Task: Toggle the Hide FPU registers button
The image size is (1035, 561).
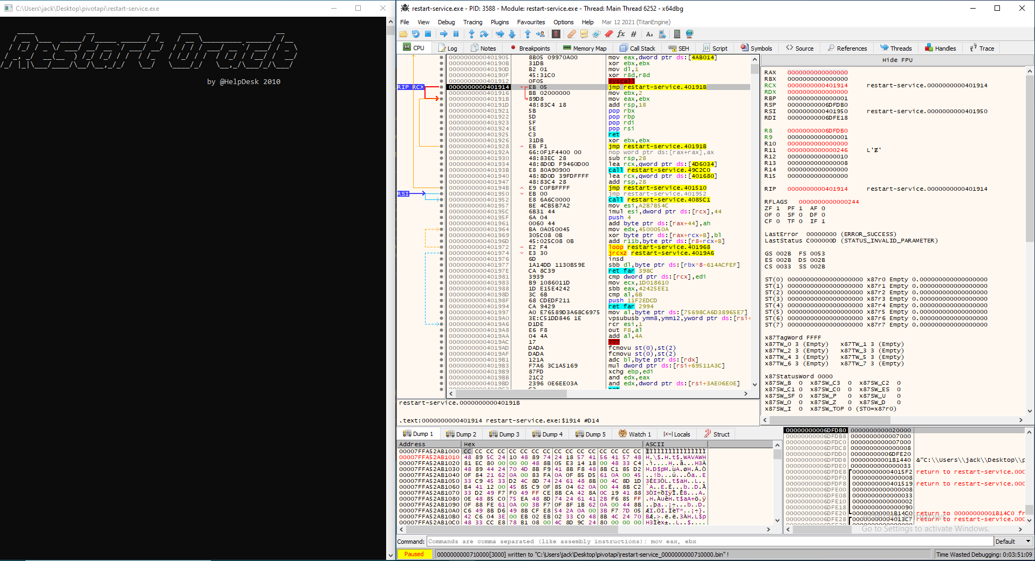Action: [897, 60]
